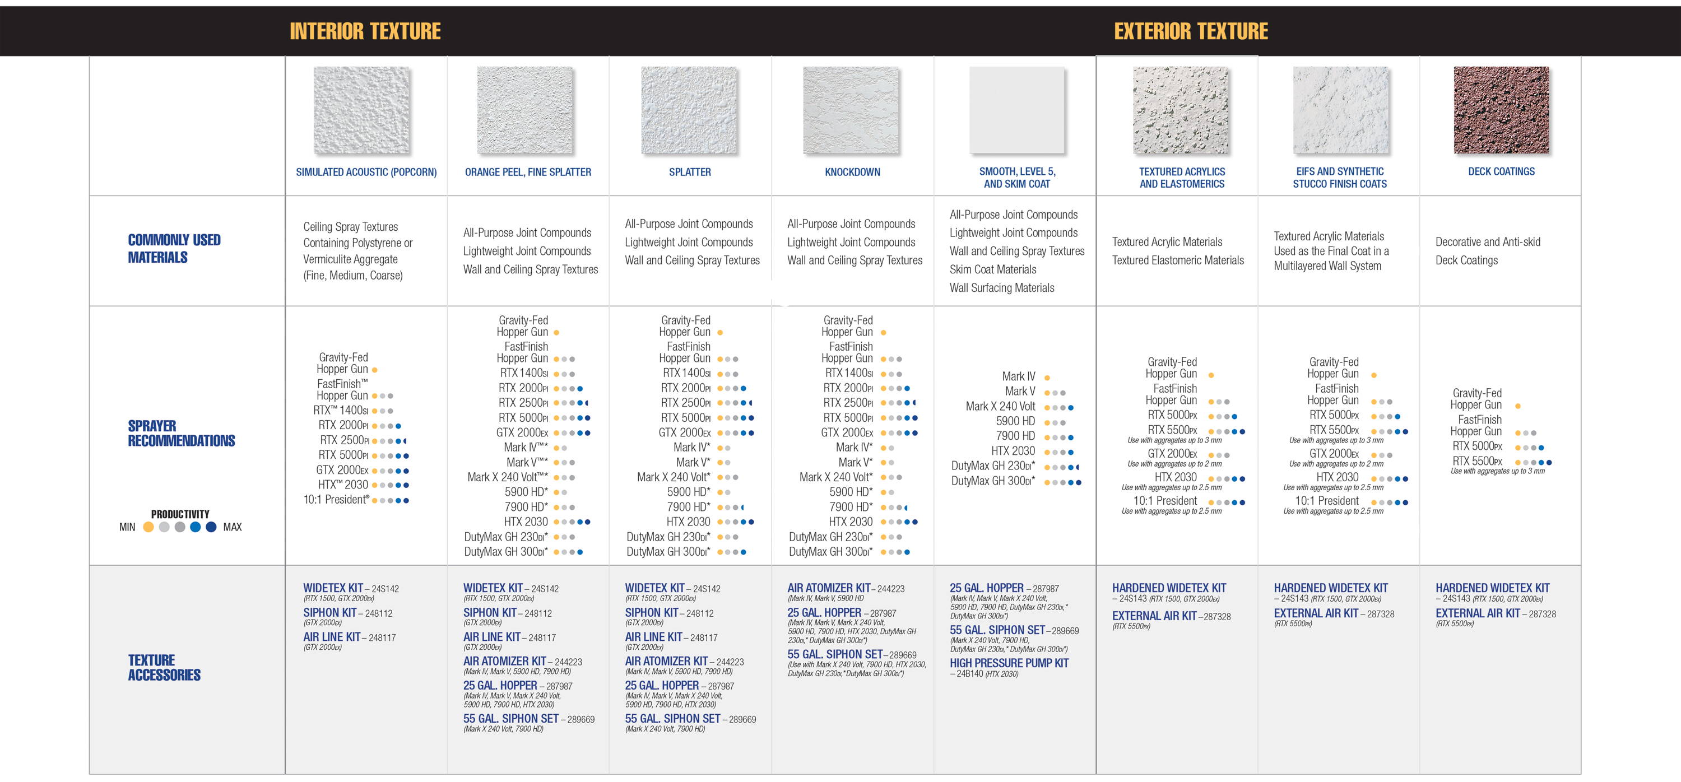This screenshot has height=782, width=1681.
Task: Click 'HIGH PRESSURE PUMP KIT' accessory
Action: 1009,663
